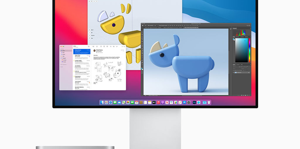Switch to the Channels tab in Layers panel
The height and width of the screenshot is (149, 300).
(238, 64)
